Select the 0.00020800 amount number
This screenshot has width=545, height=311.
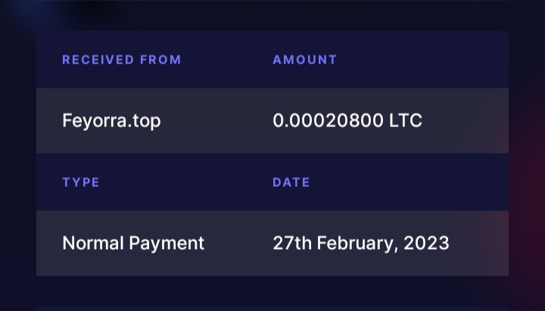[328, 120]
